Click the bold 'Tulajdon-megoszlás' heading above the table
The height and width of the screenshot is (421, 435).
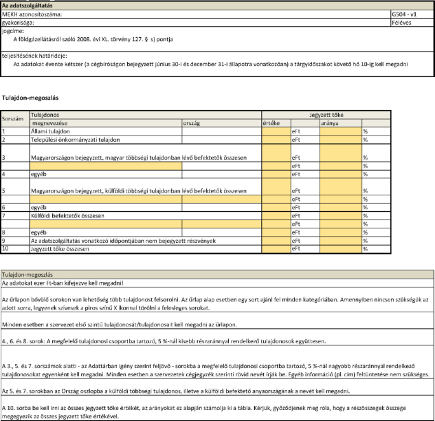[x=30, y=98]
